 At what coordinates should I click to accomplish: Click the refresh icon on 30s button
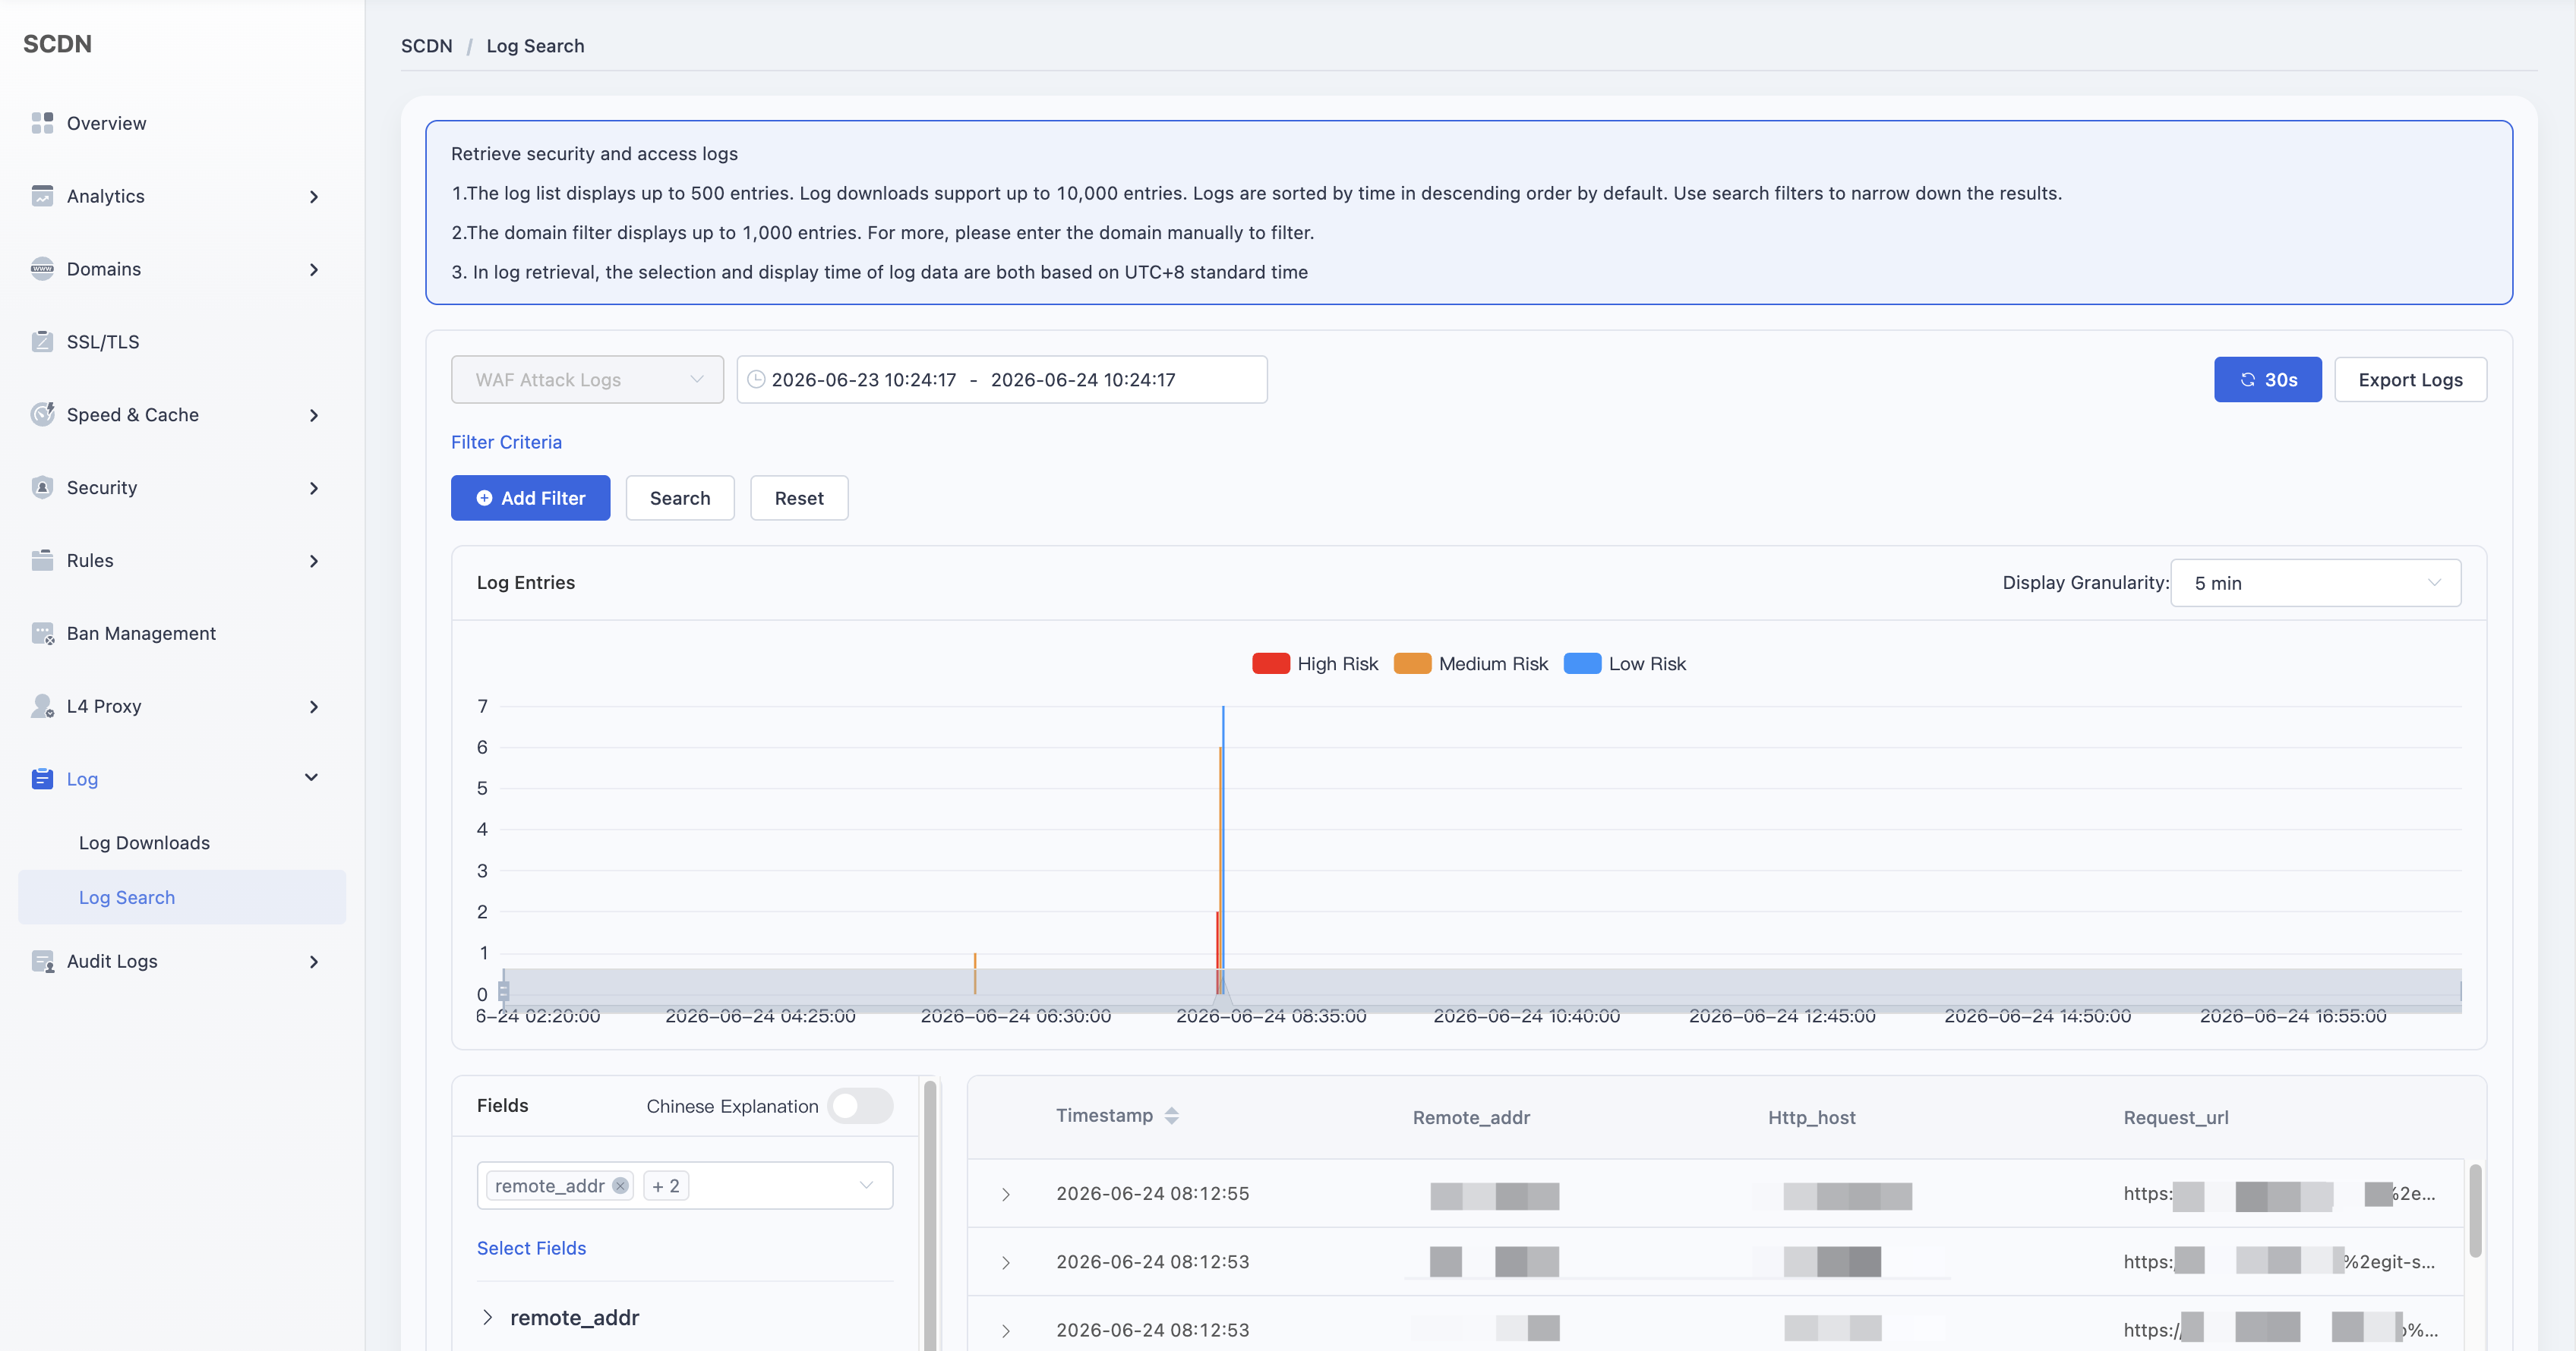(x=2248, y=379)
